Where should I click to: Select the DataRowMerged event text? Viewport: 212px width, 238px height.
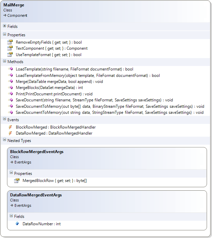(54, 133)
